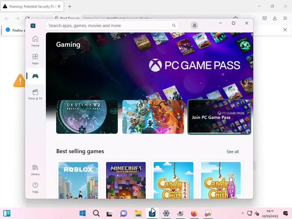This screenshot has height=219, width=292.
Task: Open the Destiny 2 Season of the Deep card
Action: 87,117
